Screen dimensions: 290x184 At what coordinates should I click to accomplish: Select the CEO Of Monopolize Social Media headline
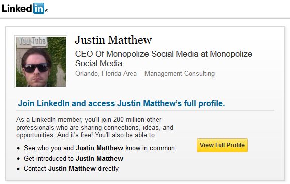164,59
